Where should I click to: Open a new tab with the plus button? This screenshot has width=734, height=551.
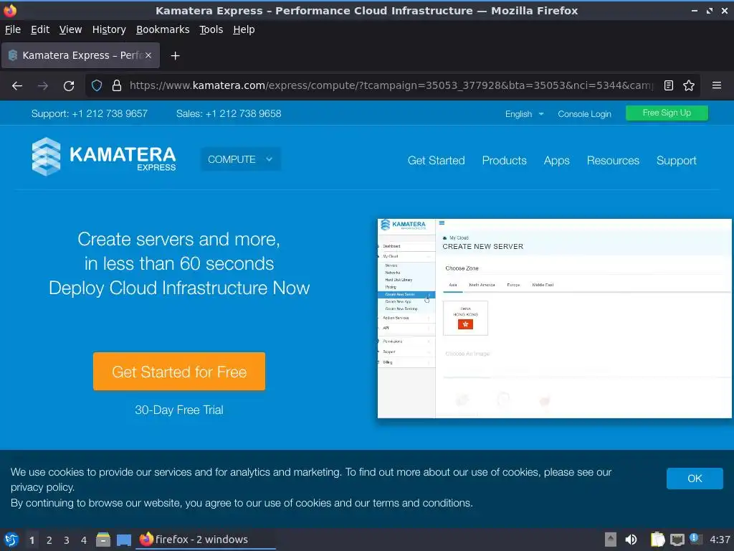tap(175, 56)
